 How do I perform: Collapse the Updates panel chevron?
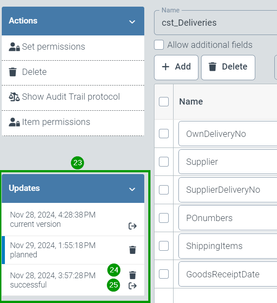(x=132, y=189)
